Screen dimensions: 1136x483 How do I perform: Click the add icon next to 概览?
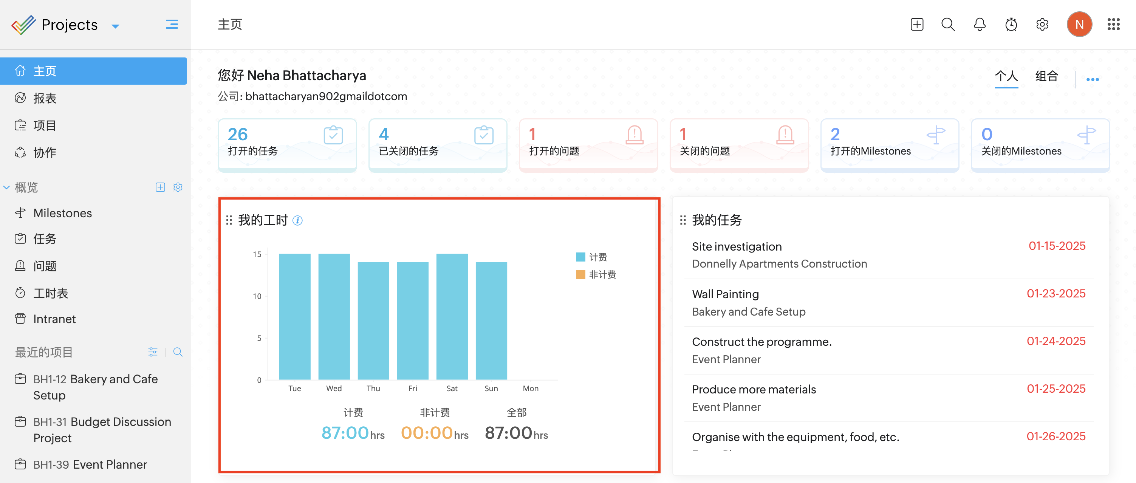160,187
